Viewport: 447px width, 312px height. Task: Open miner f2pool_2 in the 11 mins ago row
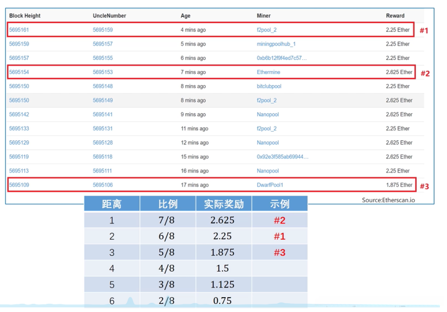click(x=266, y=129)
